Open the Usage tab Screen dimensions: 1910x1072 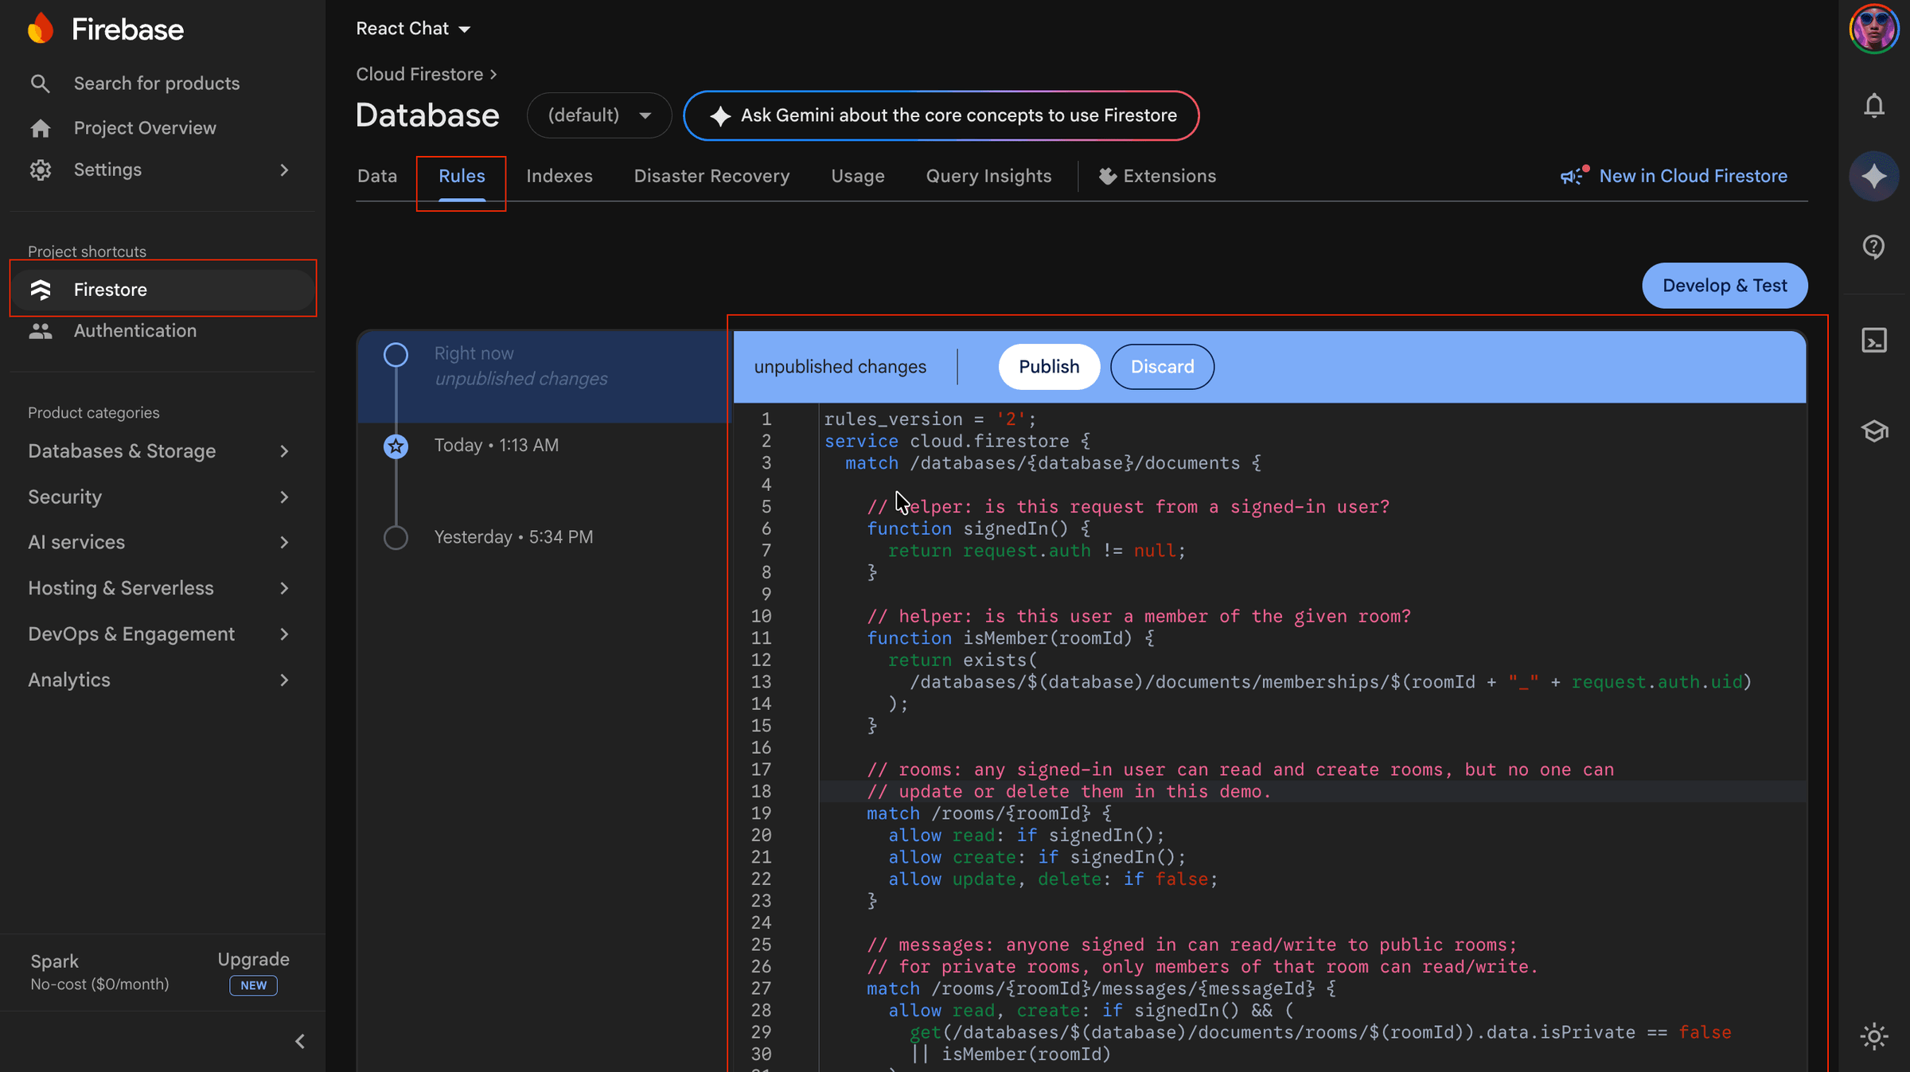tap(858, 176)
